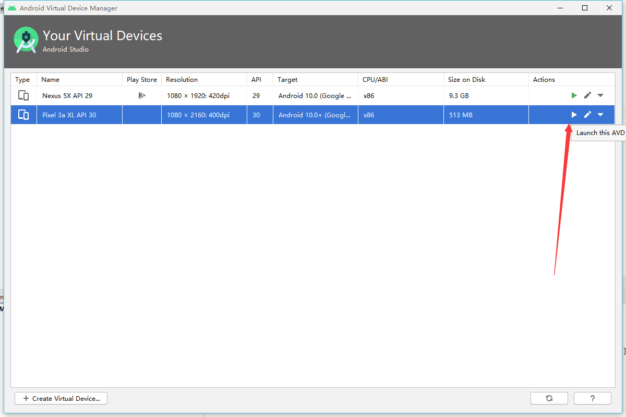Click the Play Store icon for Nexus 5X
This screenshot has height=417, width=626.
point(142,95)
